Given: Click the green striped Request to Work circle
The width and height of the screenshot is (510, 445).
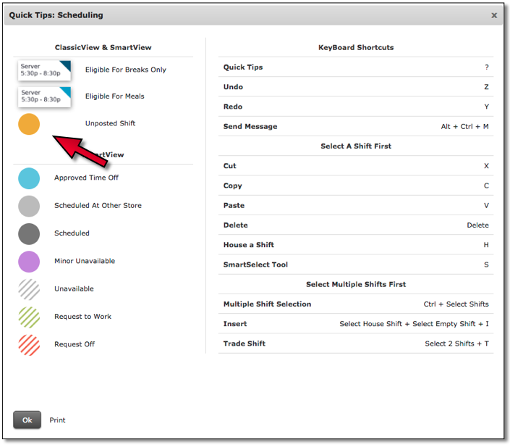Looking at the screenshot, I should [x=29, y=317].
